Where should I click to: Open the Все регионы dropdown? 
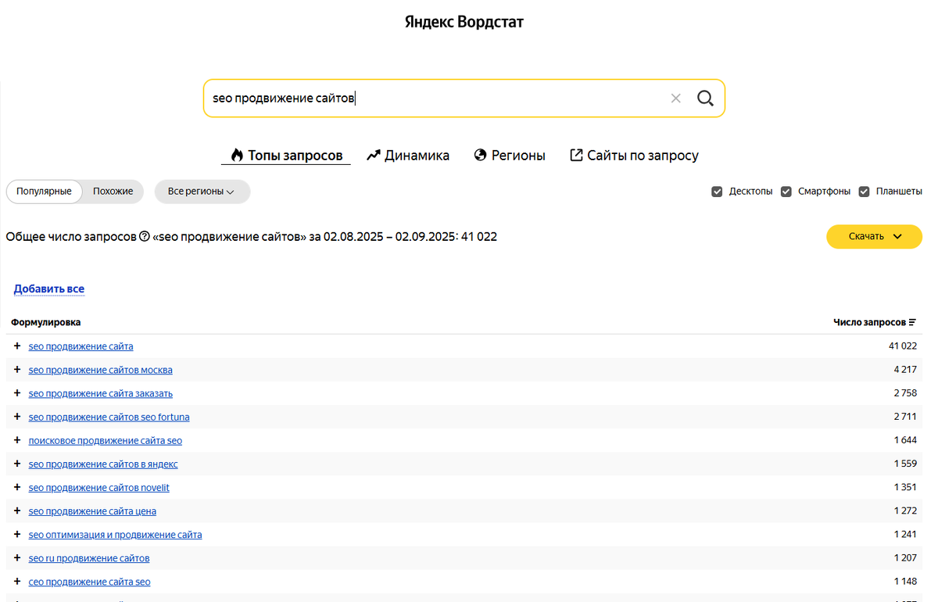[x=202, y=192]
